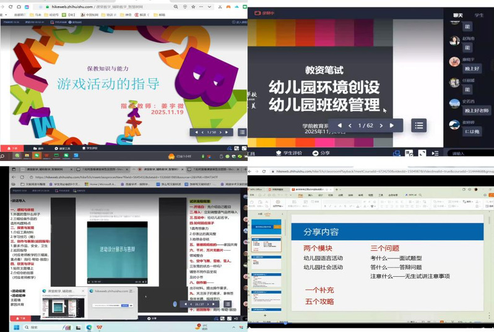This screenshot has width=494, height=332.
Task: Open the WPS icon in bottom-left taskbar
Action: pos(100,327)
